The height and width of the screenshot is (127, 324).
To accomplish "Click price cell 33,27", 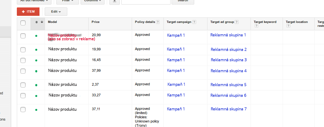I will [x=96, y=95].
